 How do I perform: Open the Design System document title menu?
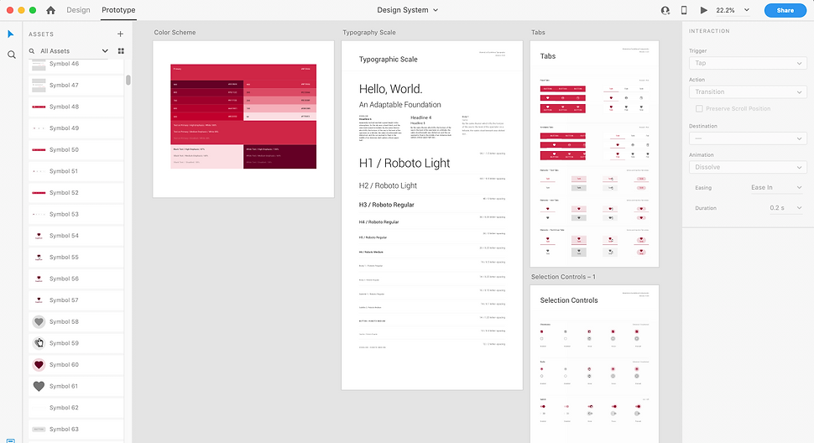[x=408, y=10]
